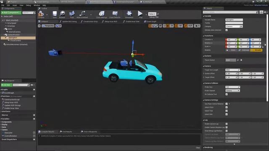
Task: Open the Debug menu
Action: (x=29, y=5)
